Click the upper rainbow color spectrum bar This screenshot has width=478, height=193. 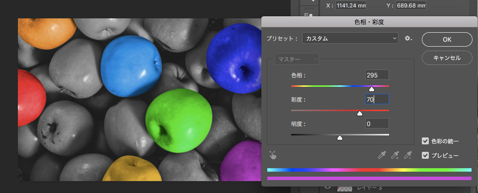coord(369,170)
